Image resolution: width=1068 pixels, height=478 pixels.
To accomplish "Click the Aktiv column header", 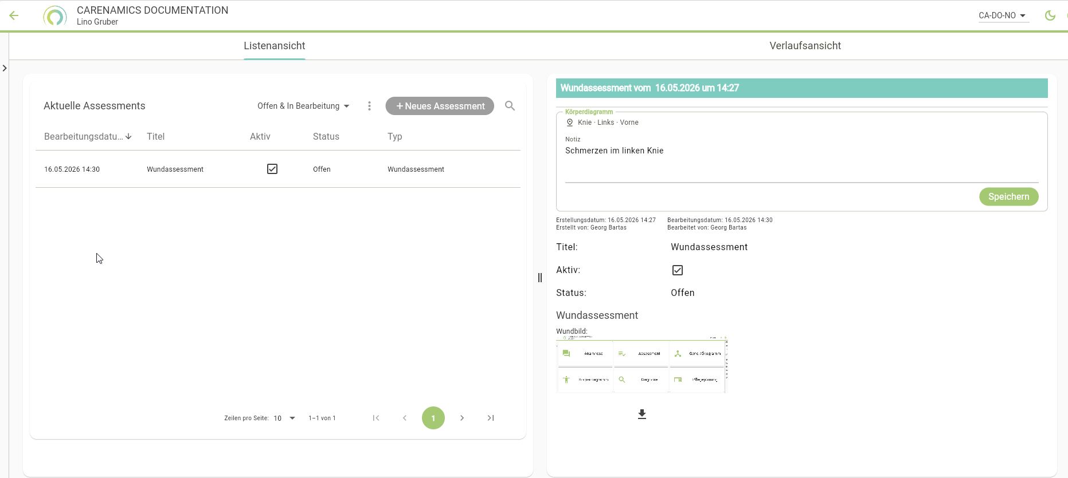I will tap(260, 136).
